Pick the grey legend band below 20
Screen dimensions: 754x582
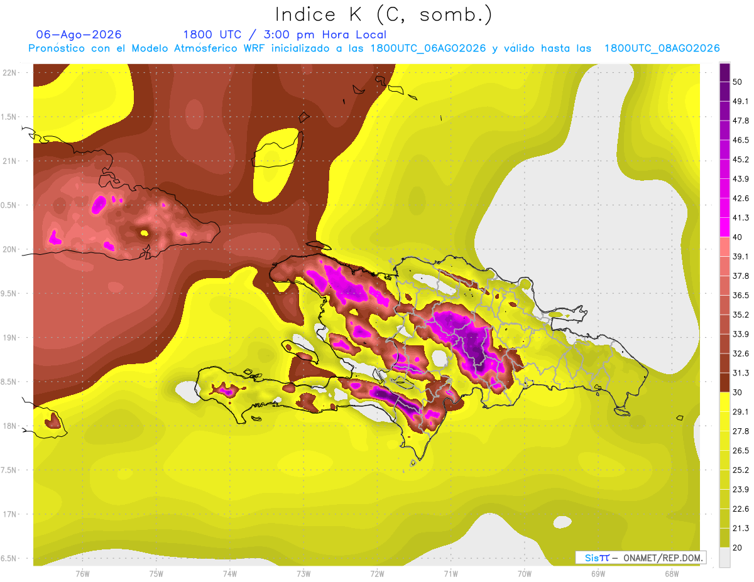724,558
